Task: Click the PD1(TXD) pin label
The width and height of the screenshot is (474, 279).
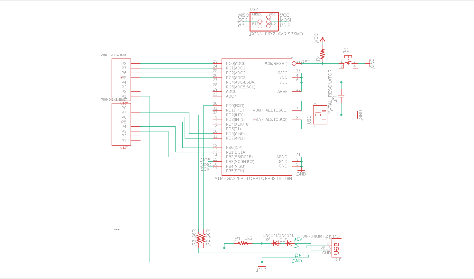Action: pyautogui.click(x=235, y=110)
